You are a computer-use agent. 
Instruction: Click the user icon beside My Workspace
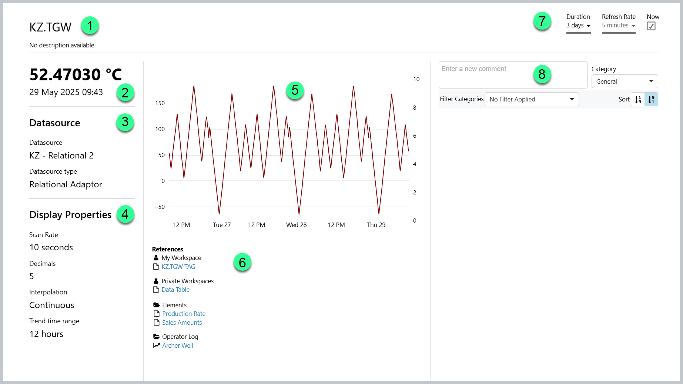(x=156, y=258)
